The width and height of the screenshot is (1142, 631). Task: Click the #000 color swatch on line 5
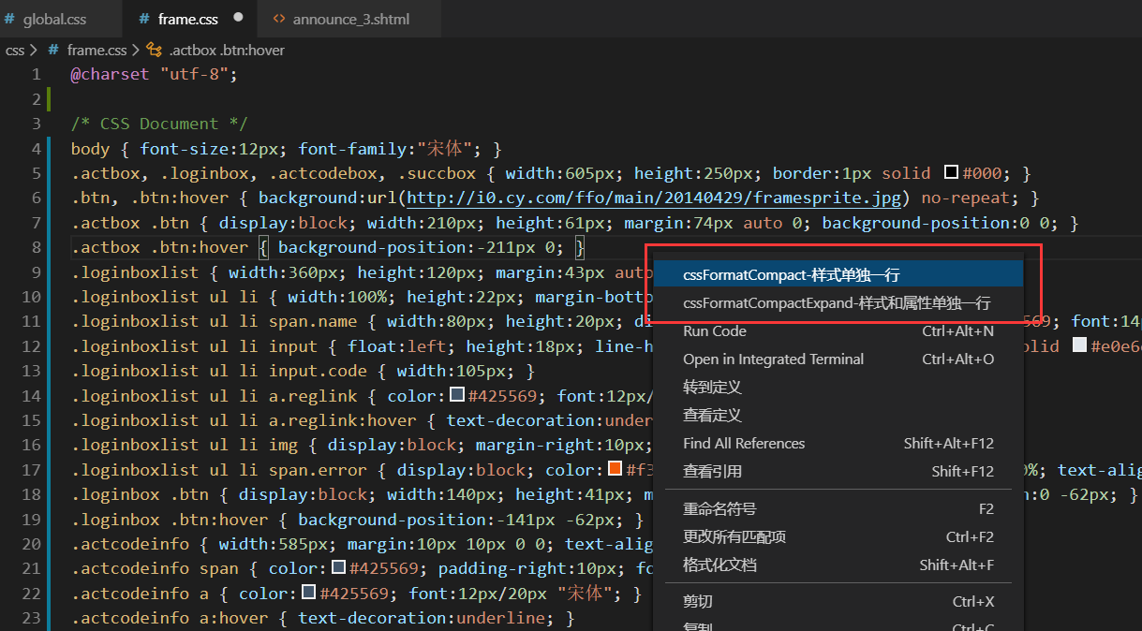[x=951, y=172]
